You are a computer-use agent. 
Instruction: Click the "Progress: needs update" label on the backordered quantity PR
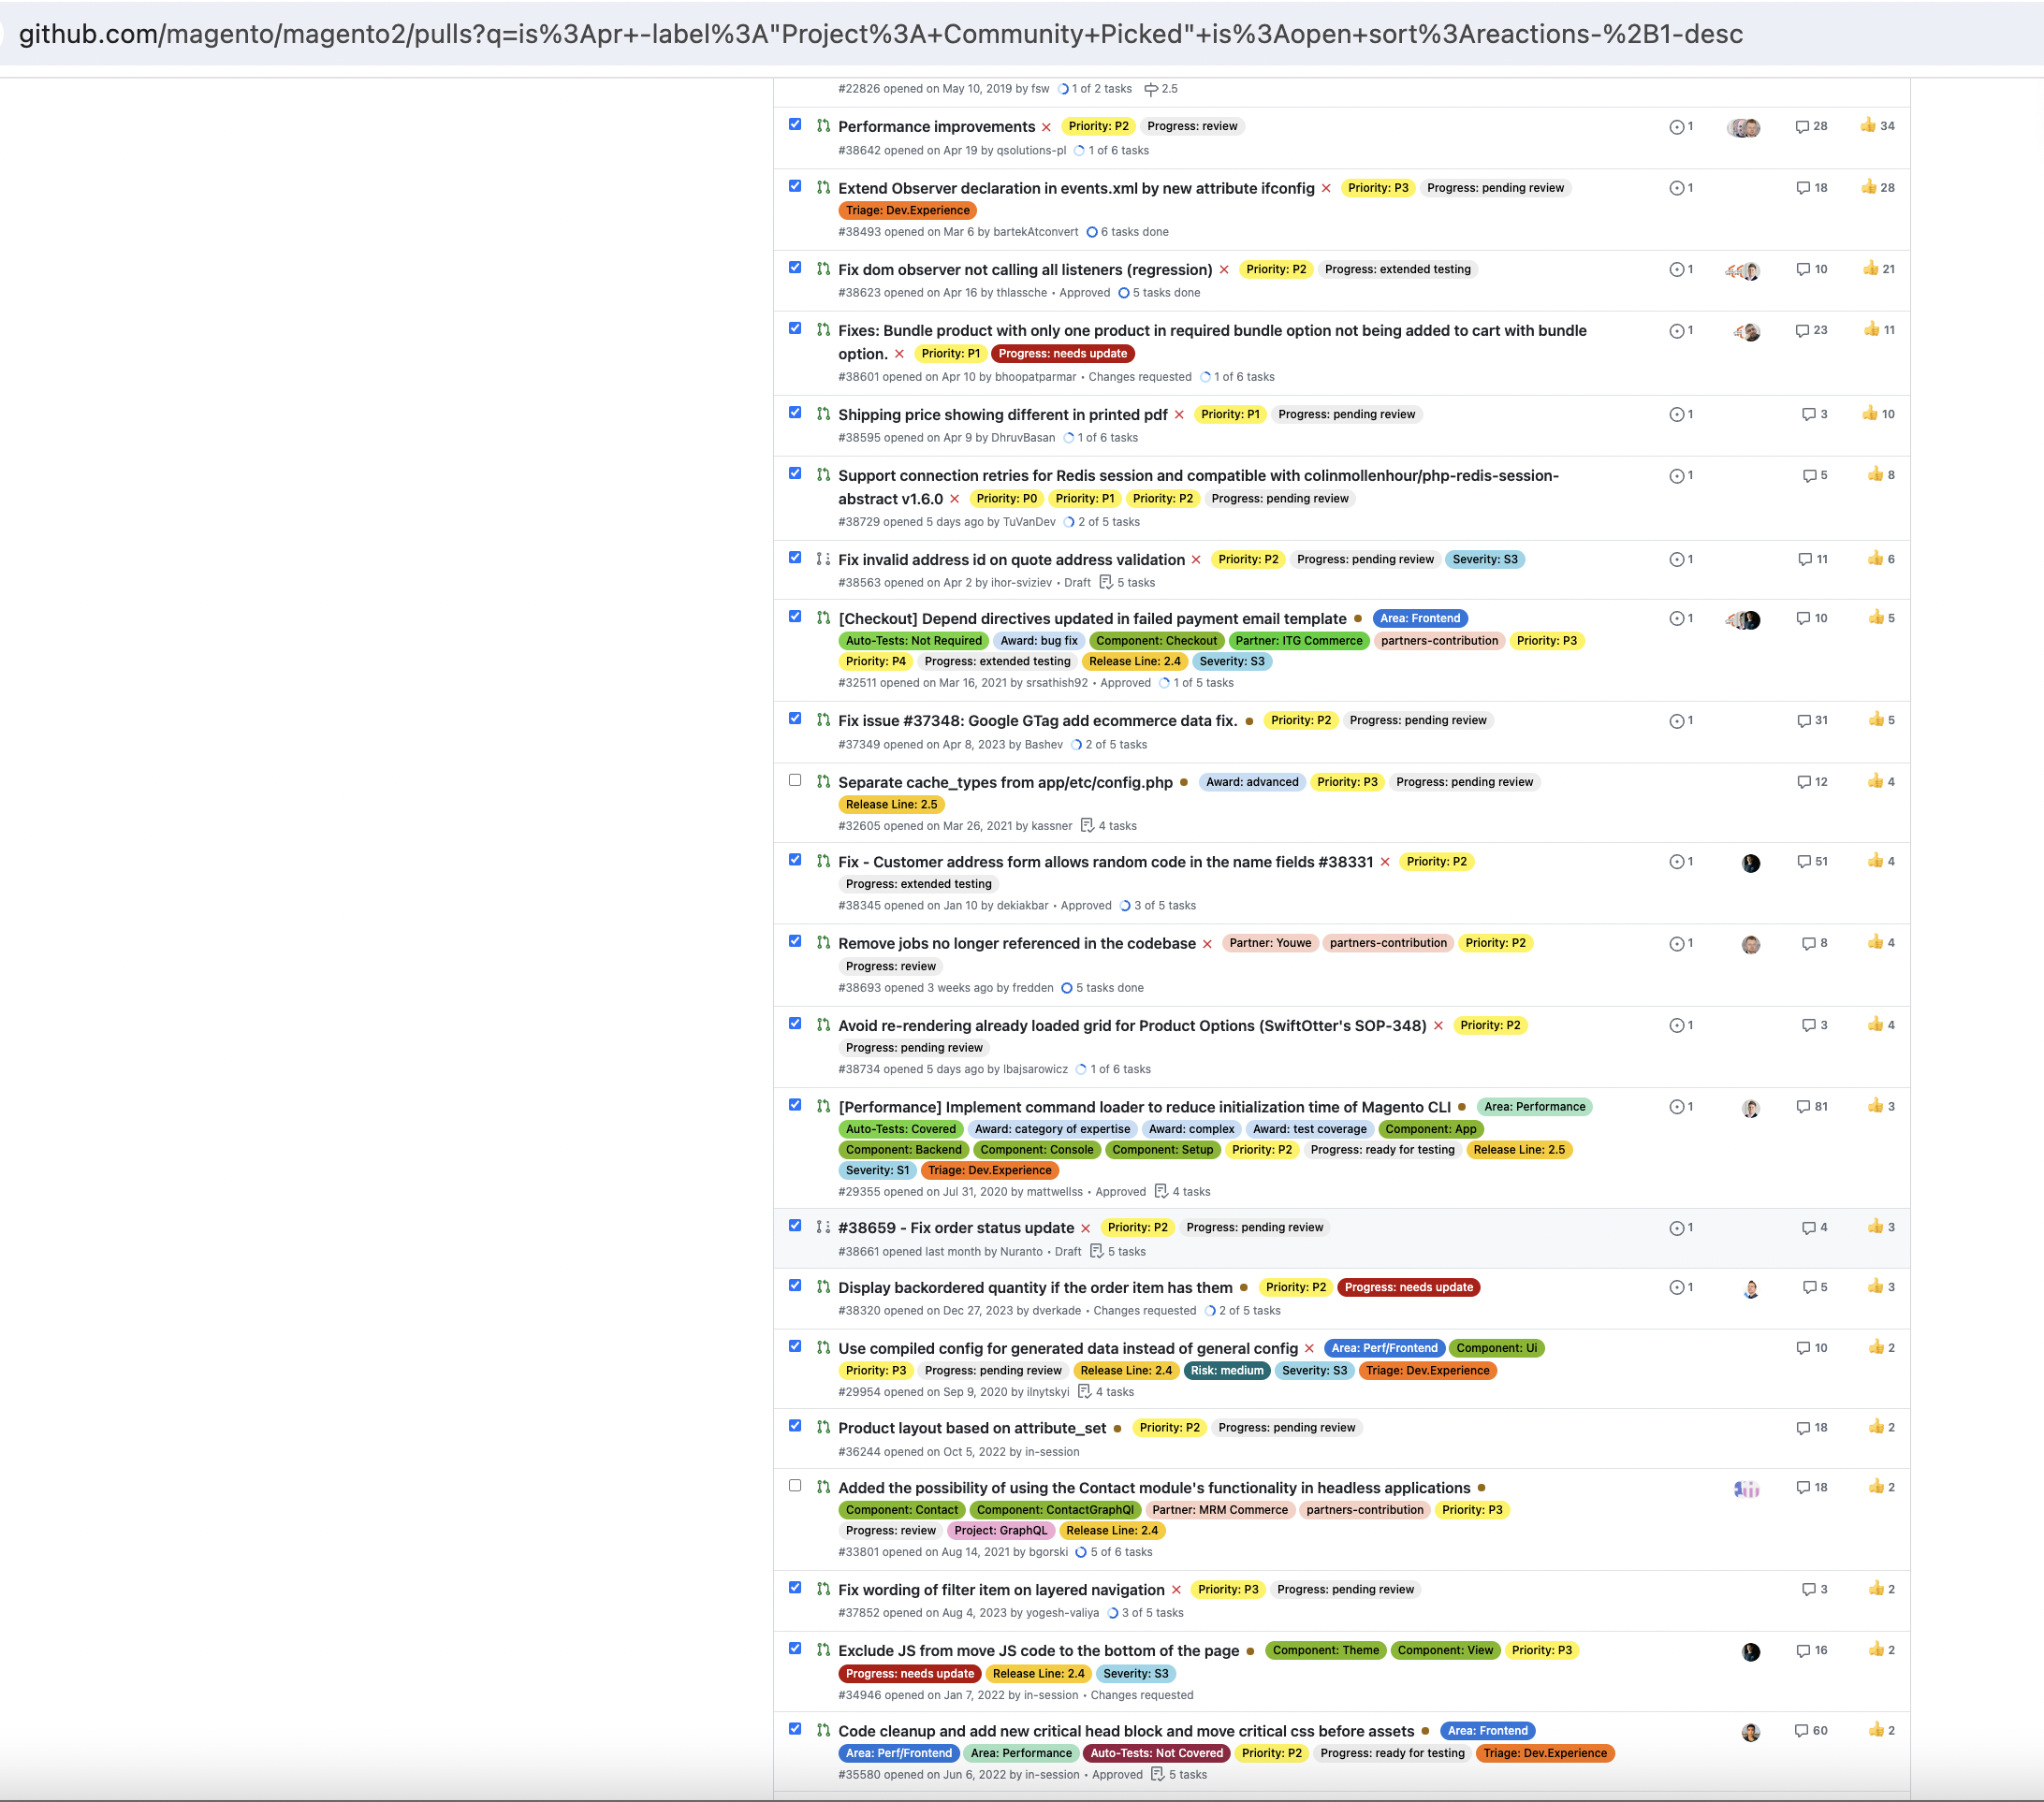point(1409,1287)
